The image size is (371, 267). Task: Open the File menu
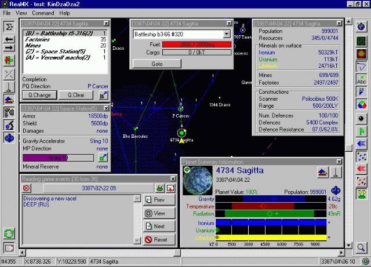(6, 13)
